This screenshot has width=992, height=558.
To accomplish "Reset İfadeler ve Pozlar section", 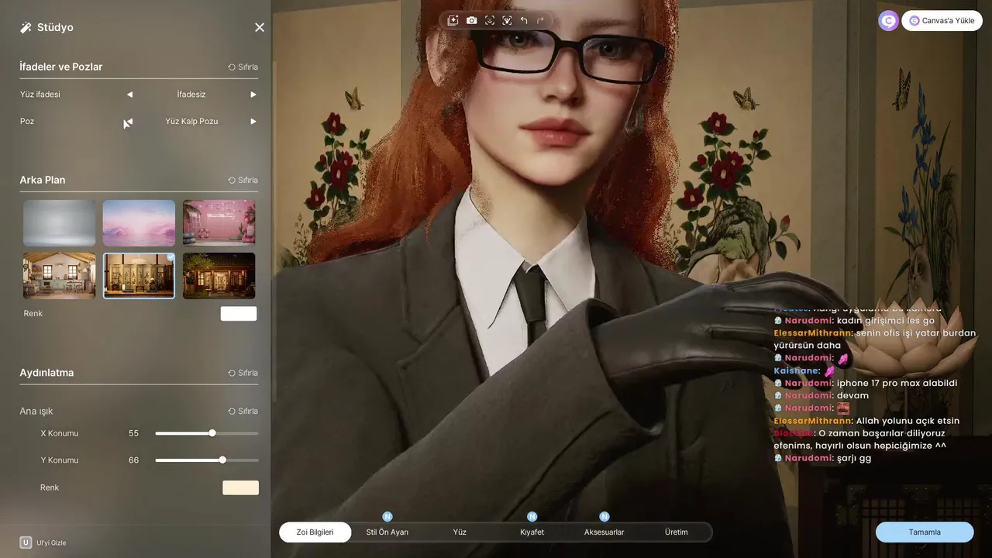I will tap(243, 67).
